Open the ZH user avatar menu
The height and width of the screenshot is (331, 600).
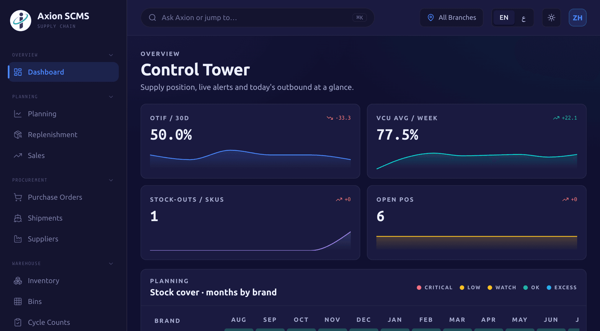point(577,17)
